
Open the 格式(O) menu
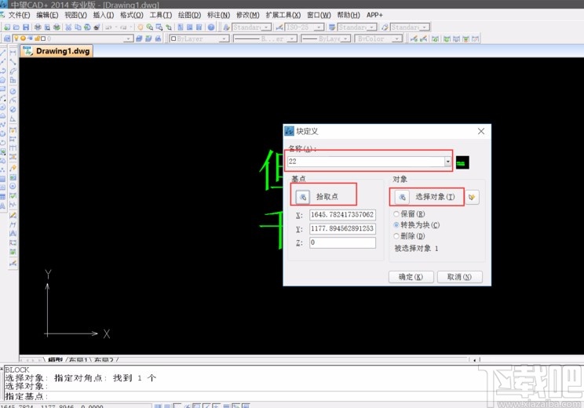coord(131,15)
